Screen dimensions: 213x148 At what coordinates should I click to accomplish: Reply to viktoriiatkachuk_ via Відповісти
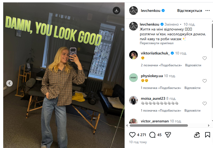point(193,65)
